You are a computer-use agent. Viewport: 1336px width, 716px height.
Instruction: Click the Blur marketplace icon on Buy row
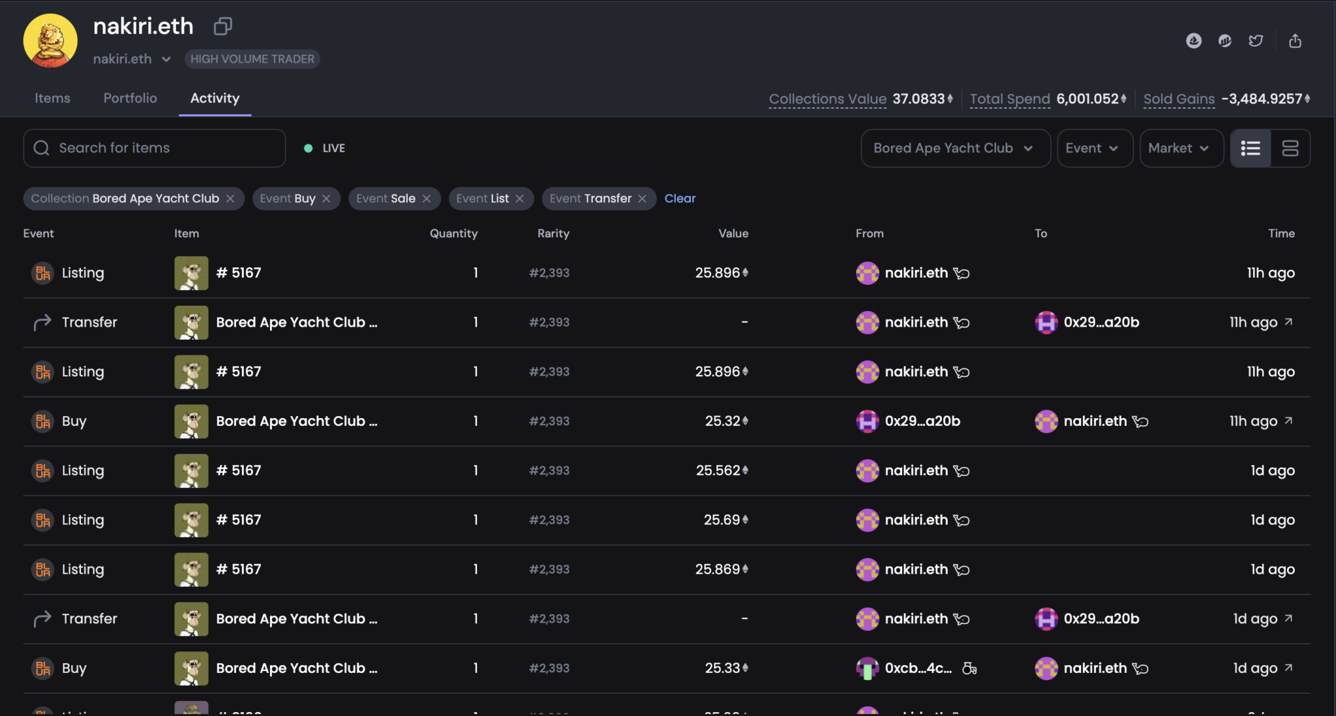click(42, 421)
